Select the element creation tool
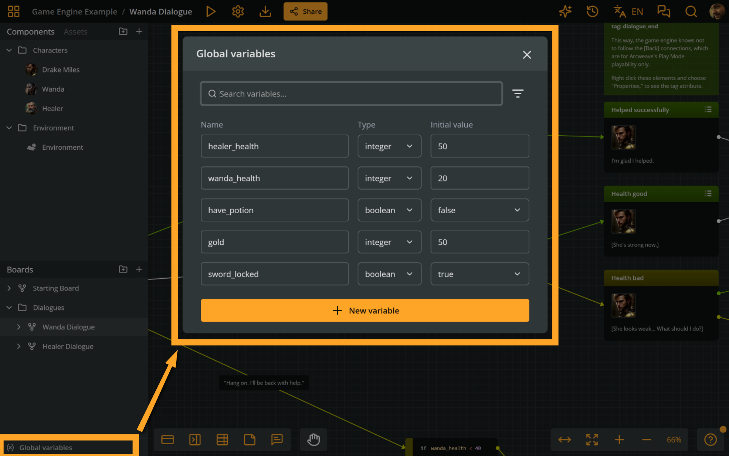 tap(167, 440)
